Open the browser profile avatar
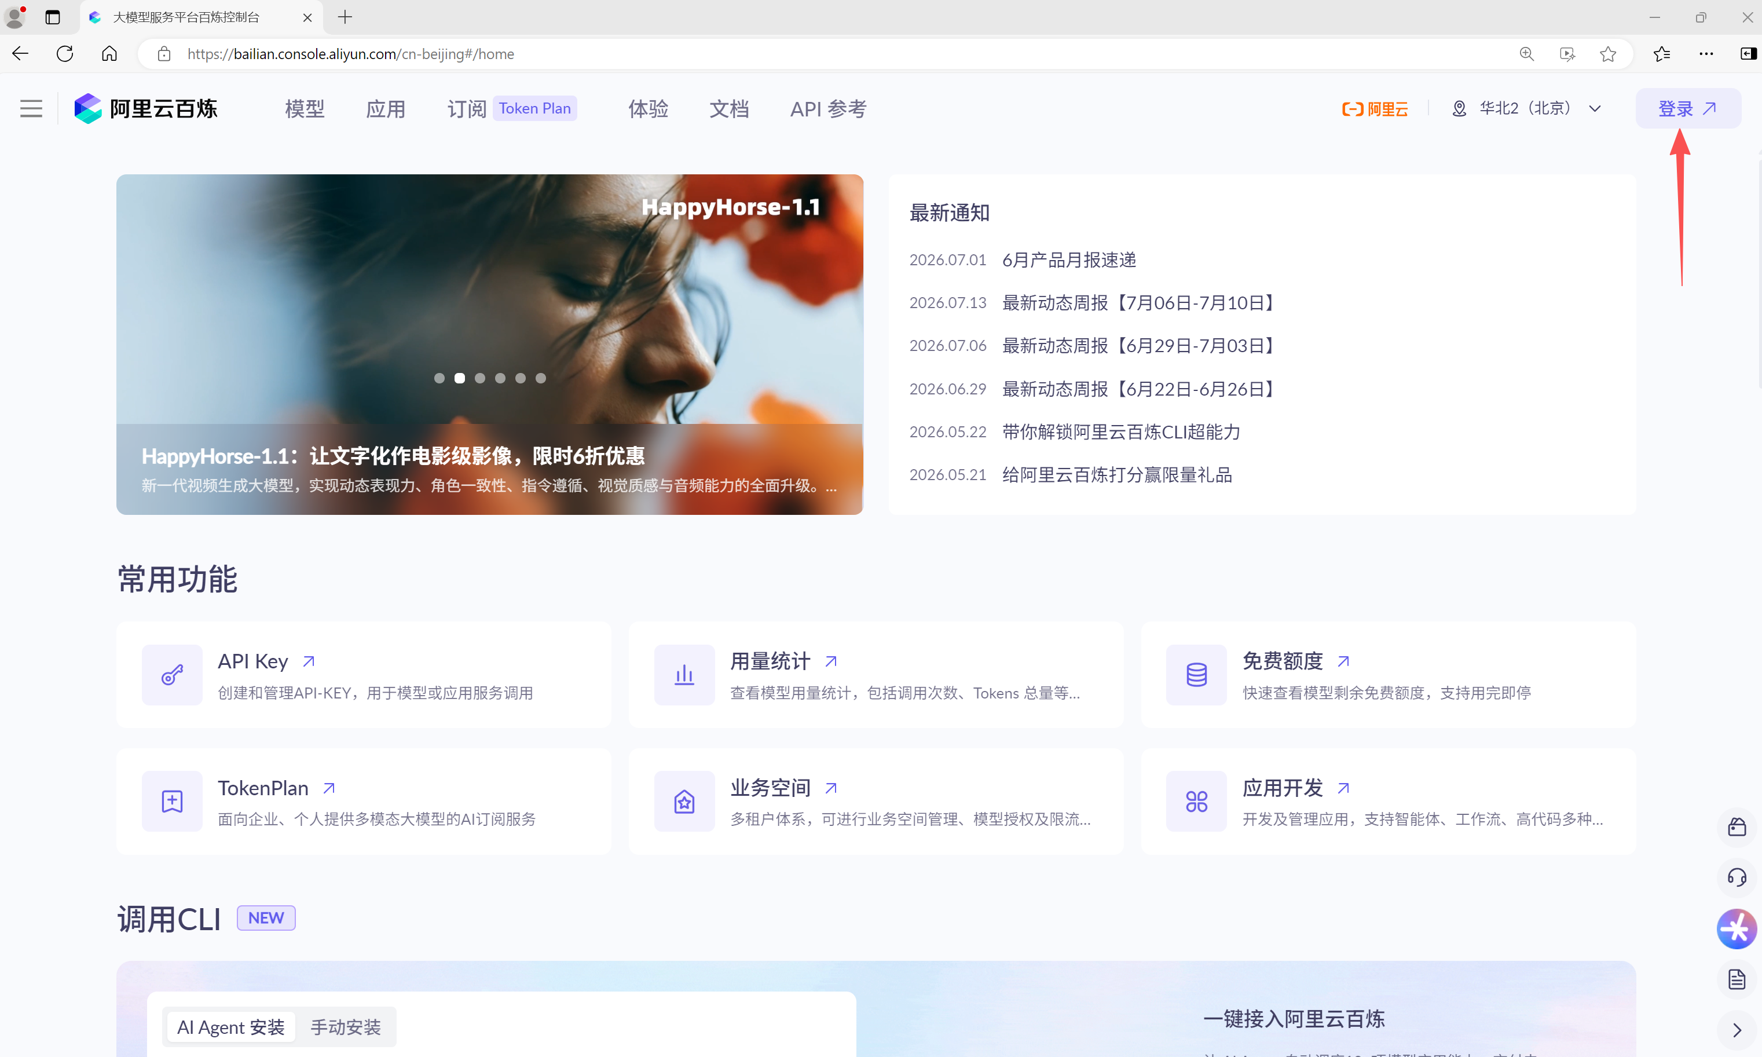Image resolution: width=1762 pixels, height=1057 pixels. [15, 17]
